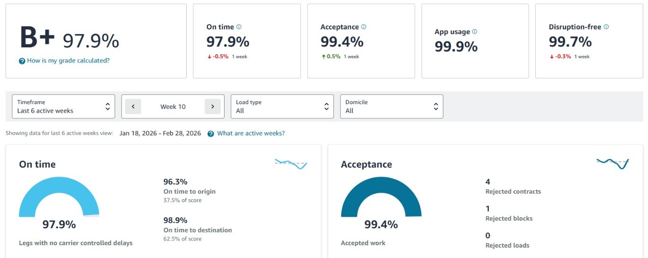This screenshot has width=648, height=258.
Task: Click the Acceptance info icon
Action: pyautogui.click(x=363, y=27)
